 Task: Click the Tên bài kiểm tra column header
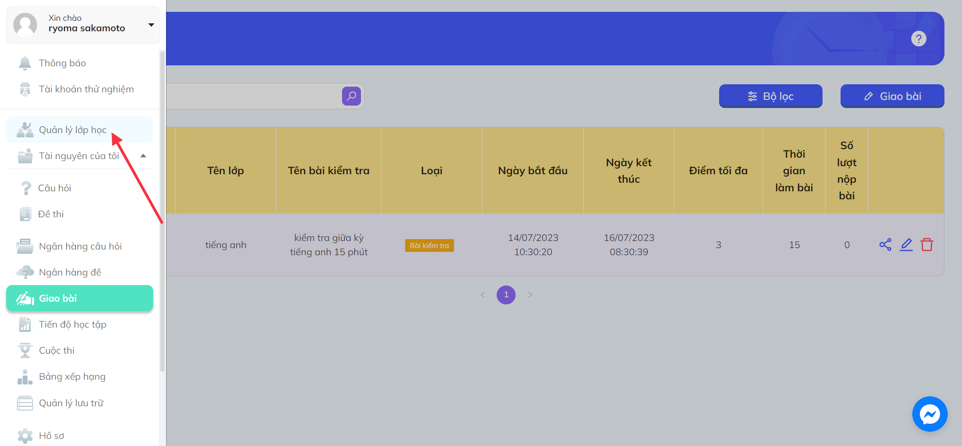pos(329,170)
